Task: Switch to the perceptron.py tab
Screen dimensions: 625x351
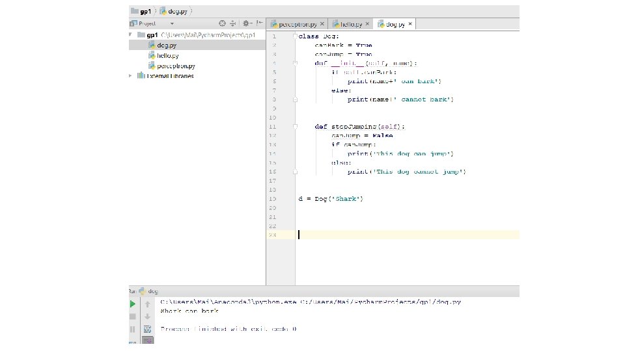Action: [x=297, y=24]
